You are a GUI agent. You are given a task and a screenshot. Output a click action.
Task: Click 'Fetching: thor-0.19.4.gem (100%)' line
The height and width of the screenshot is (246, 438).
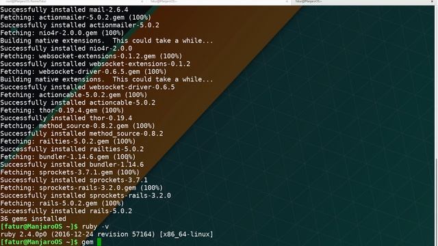click(x=62, y=111)
